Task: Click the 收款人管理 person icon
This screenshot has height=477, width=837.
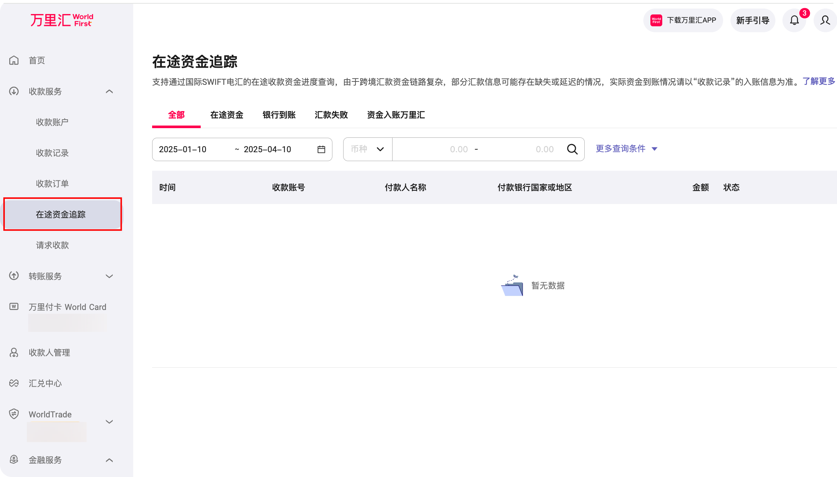Action: [x=14, y=353]
